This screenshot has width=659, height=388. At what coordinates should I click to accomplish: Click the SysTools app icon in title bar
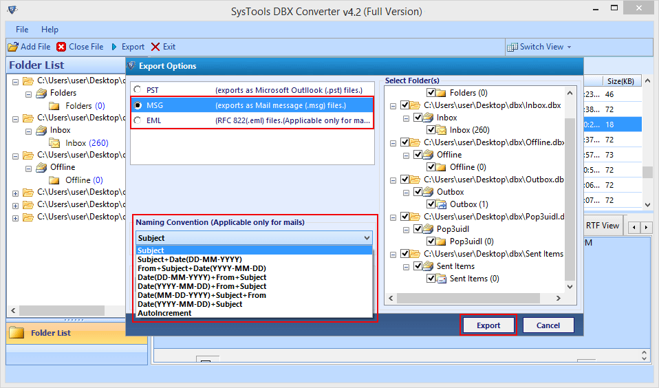point(12,10)
